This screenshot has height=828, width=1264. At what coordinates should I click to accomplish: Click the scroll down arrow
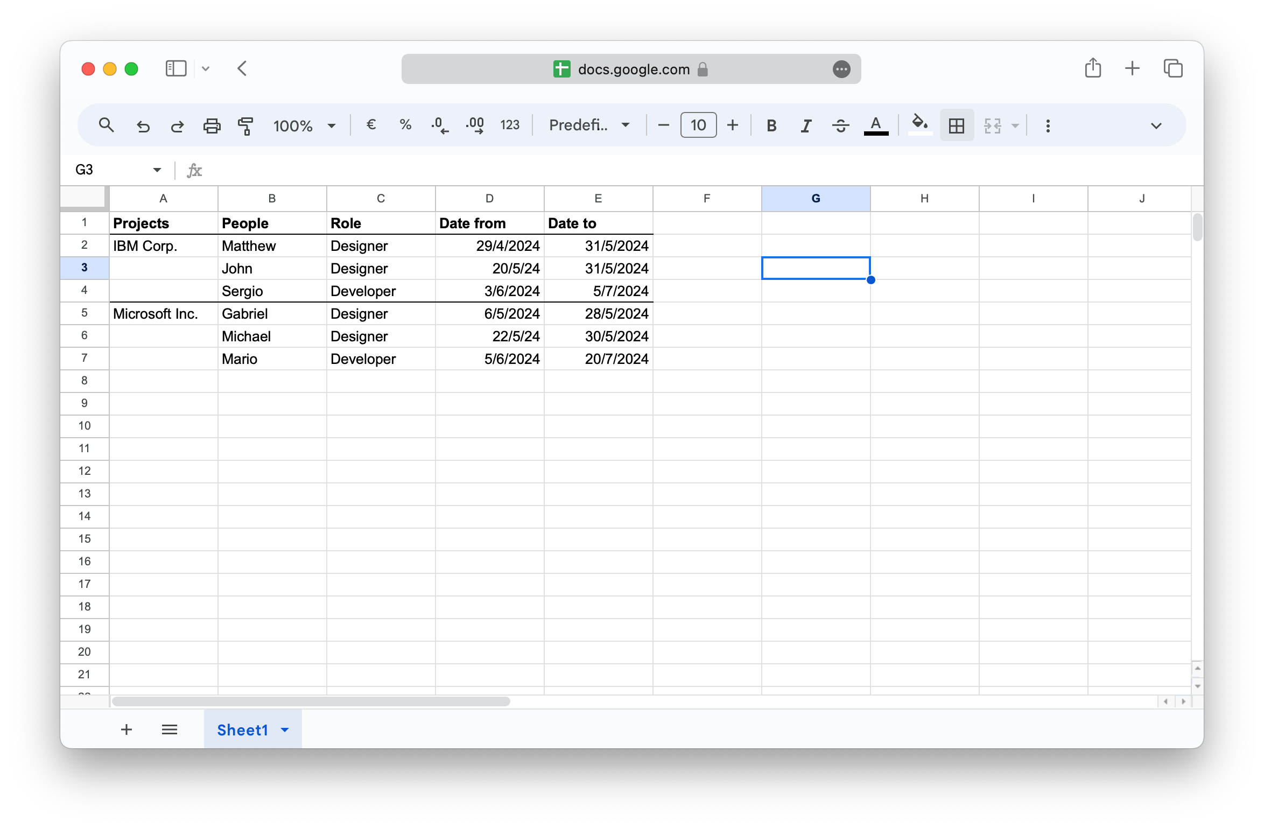(1197, 686)
